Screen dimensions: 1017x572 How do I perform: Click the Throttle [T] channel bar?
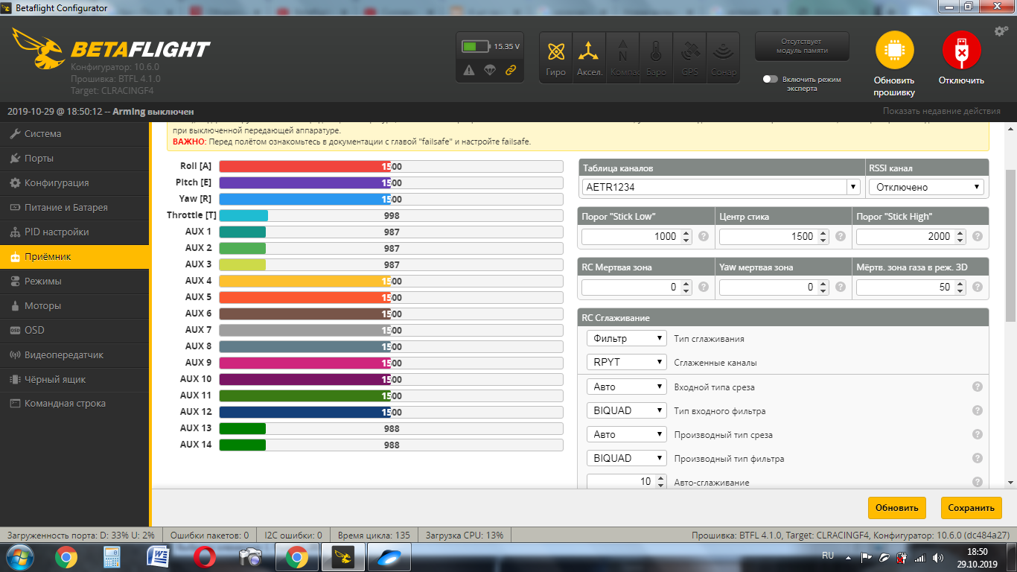tap(392, 216)
